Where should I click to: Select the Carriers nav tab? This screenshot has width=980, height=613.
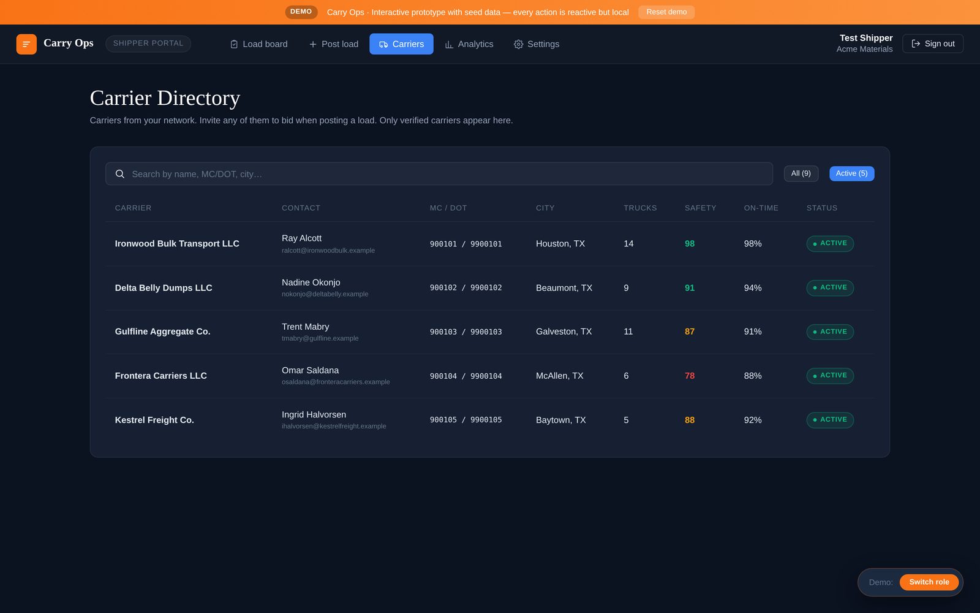click(401, 44)
